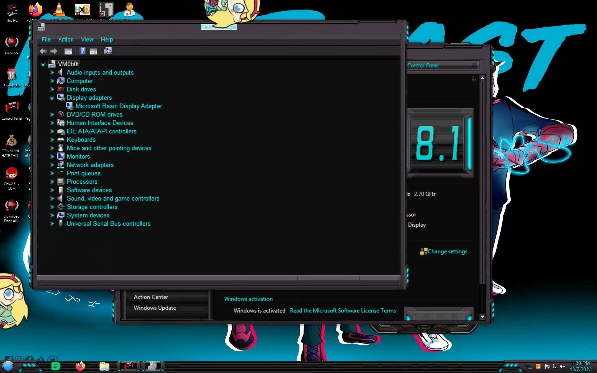Screen dimensions: 597x373
Task: Click the Change settings link
Action: pos(447,251)
